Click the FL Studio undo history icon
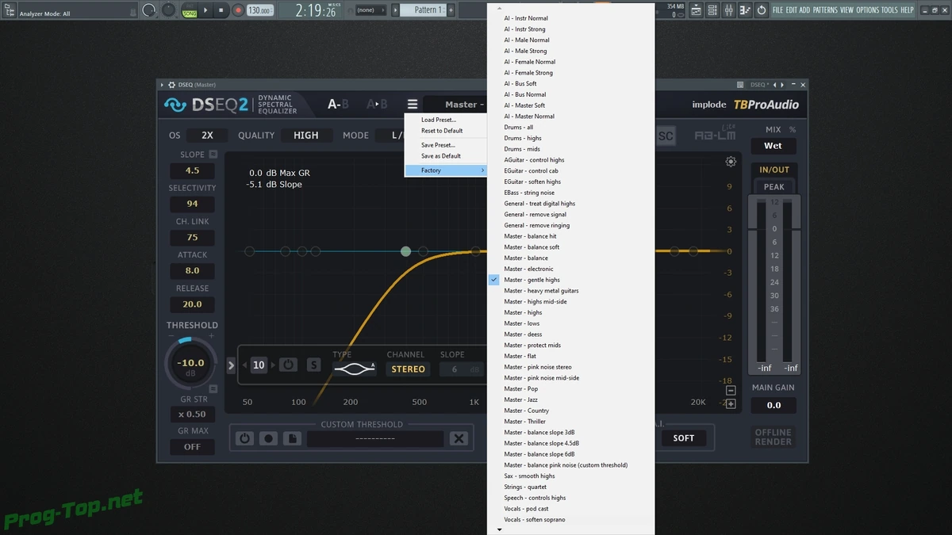 click(762, 10)
